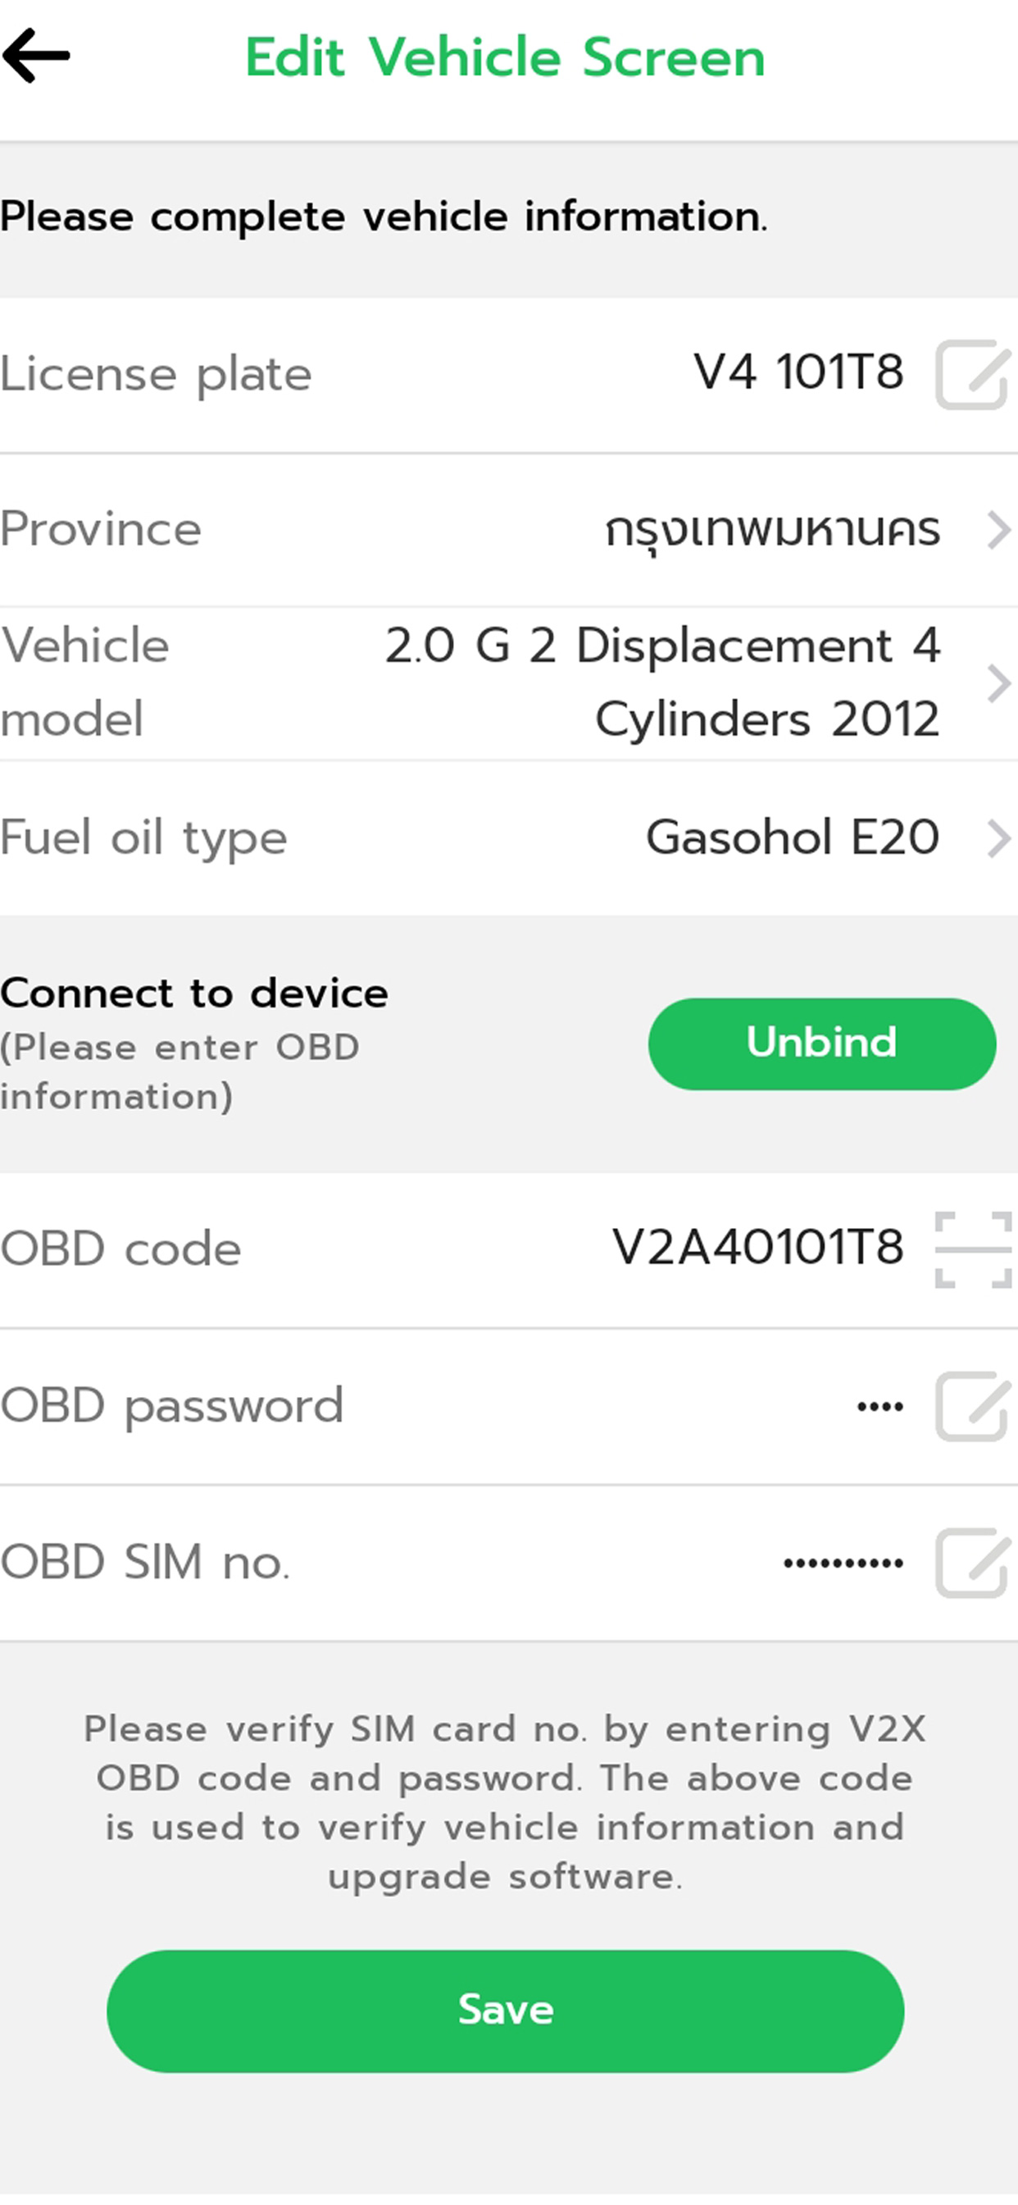Open Province chevron arrow
The width and height of the screenshot is (1018, 2205).
coord(998,530)
